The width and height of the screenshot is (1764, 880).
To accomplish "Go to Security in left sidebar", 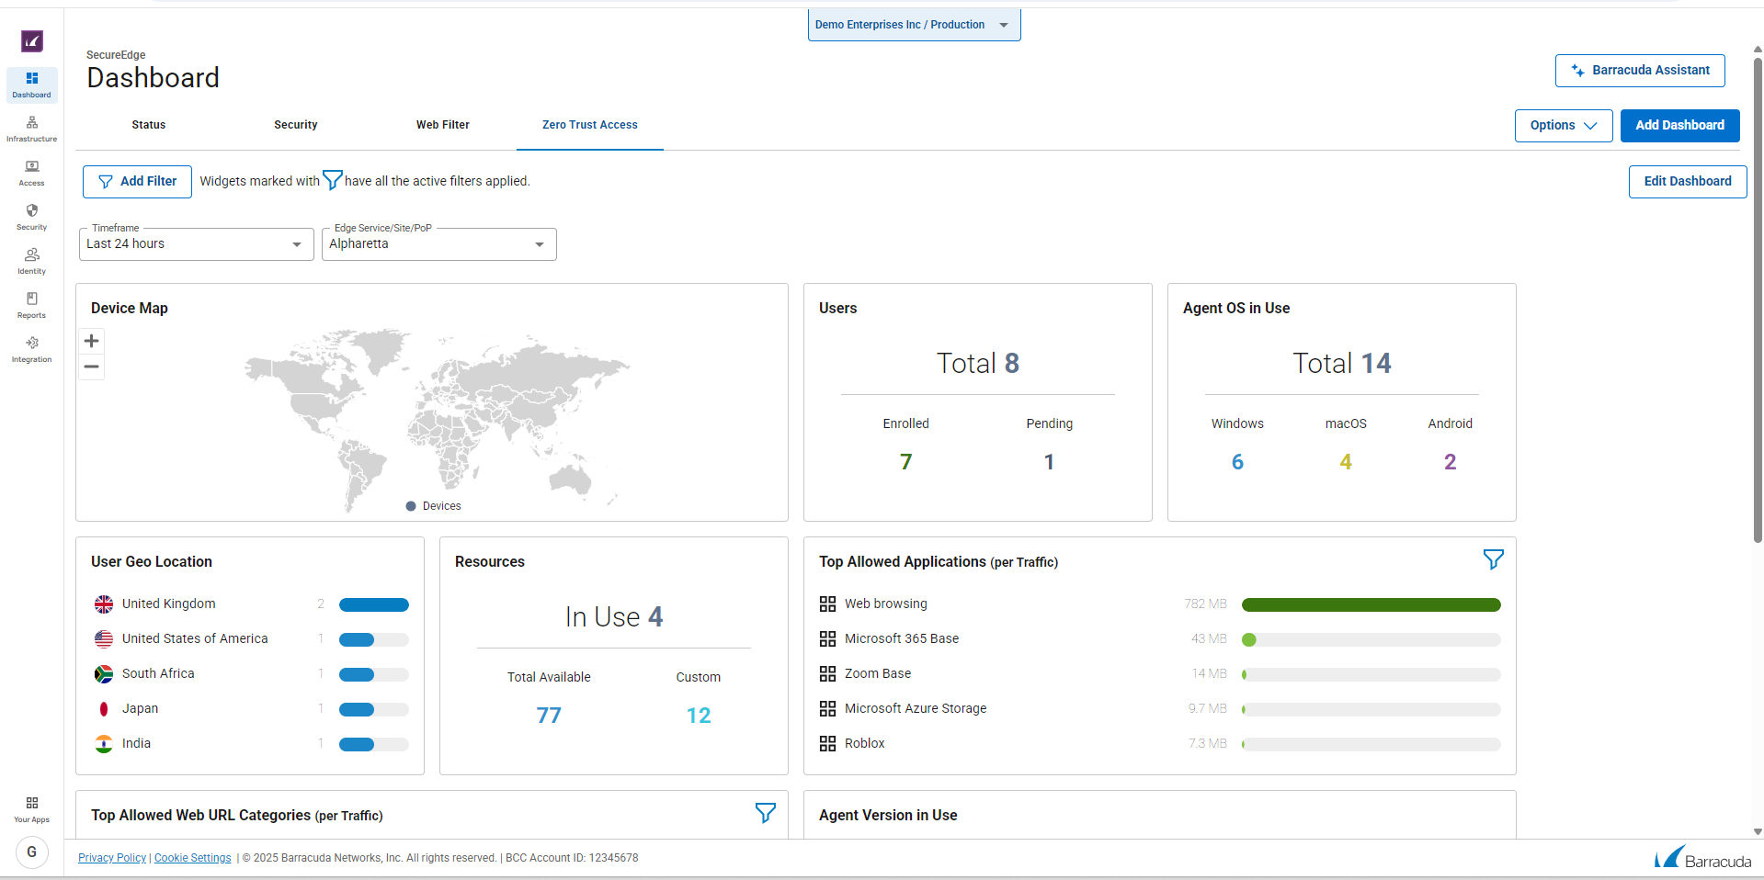I will [x=31, y=217].
